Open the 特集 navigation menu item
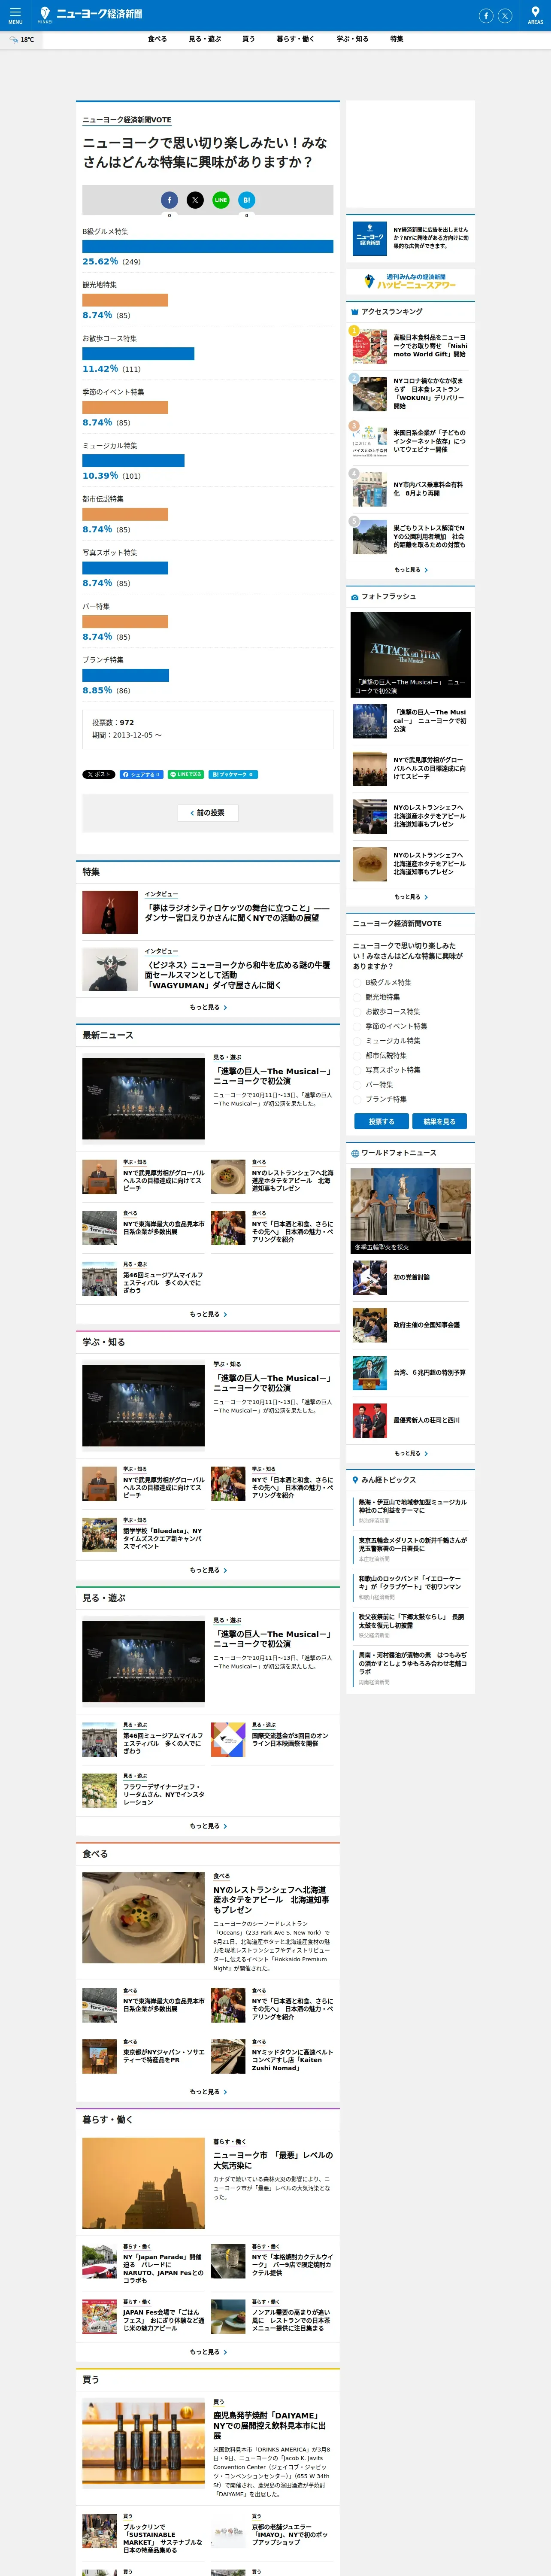 pyautogui.click(x=397, y=39)
